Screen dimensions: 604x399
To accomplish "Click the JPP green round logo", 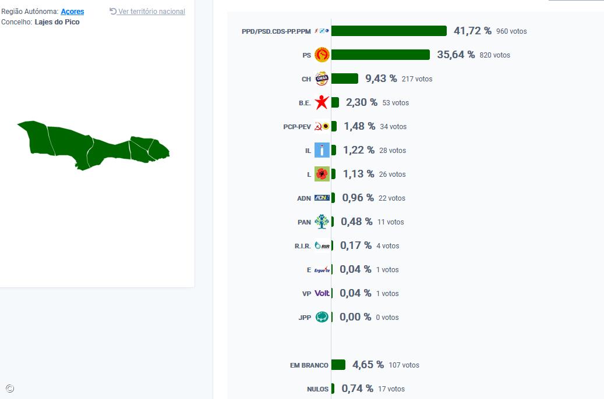I will [322, 317].
